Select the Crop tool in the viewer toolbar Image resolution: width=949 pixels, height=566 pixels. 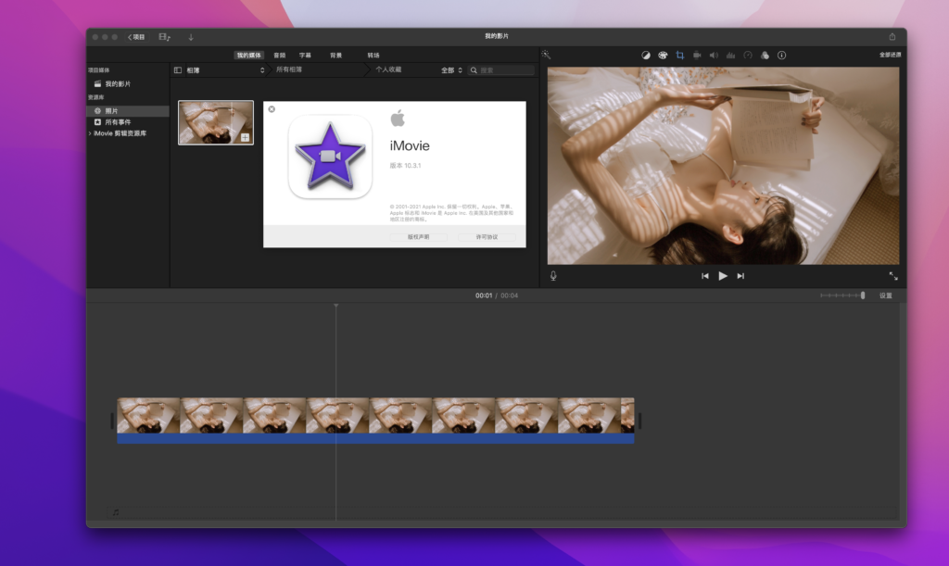(x=681, y=55)
